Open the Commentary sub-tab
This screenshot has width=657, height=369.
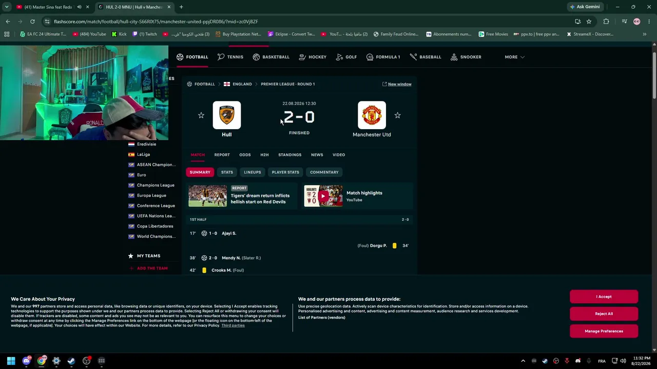(324, 172)
